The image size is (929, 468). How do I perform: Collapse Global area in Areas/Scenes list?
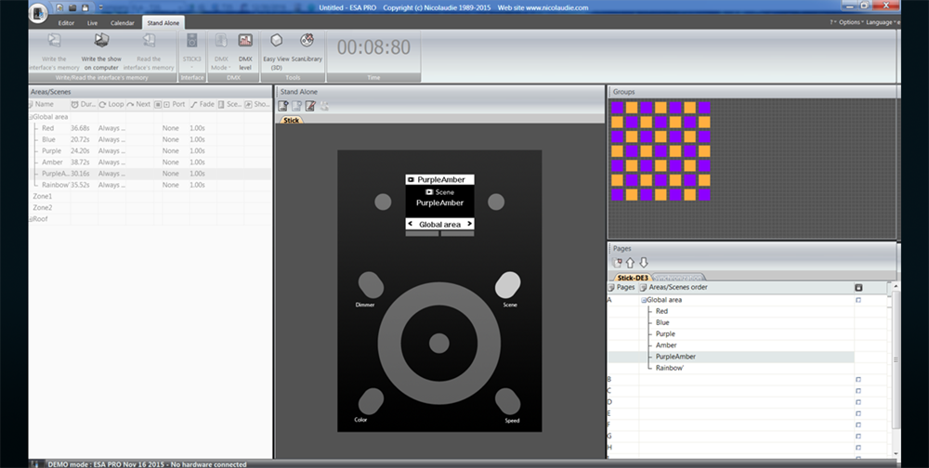click(x=31, y=117)
